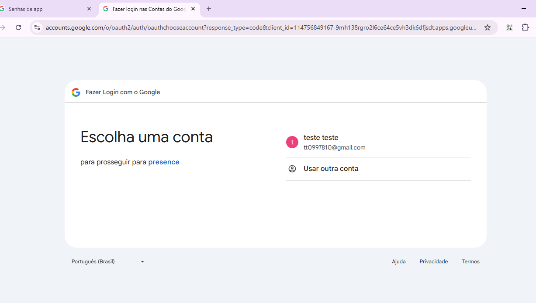The image size is (536, 303).
Task: Open a new tab with plus icon
Action: pyautogui.click(x=209, y=9)
